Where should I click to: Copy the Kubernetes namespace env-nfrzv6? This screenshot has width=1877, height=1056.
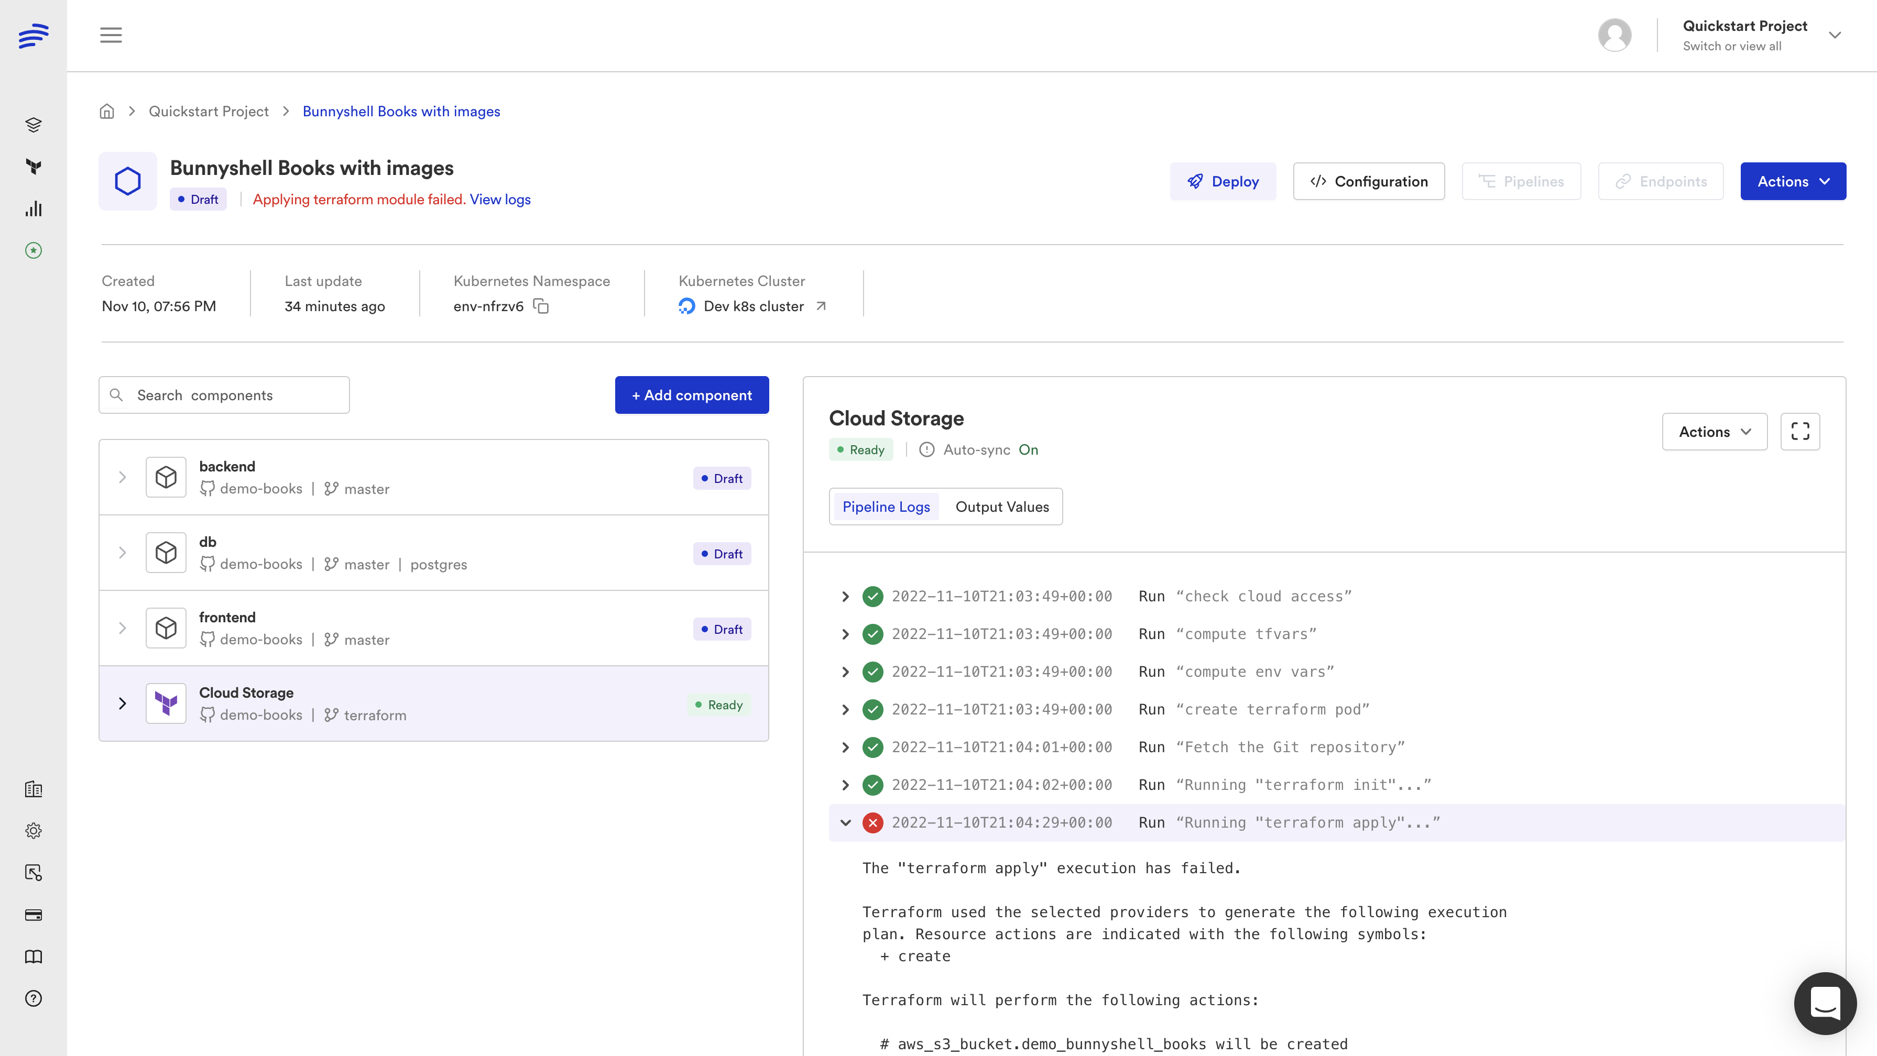coord(541,306)
